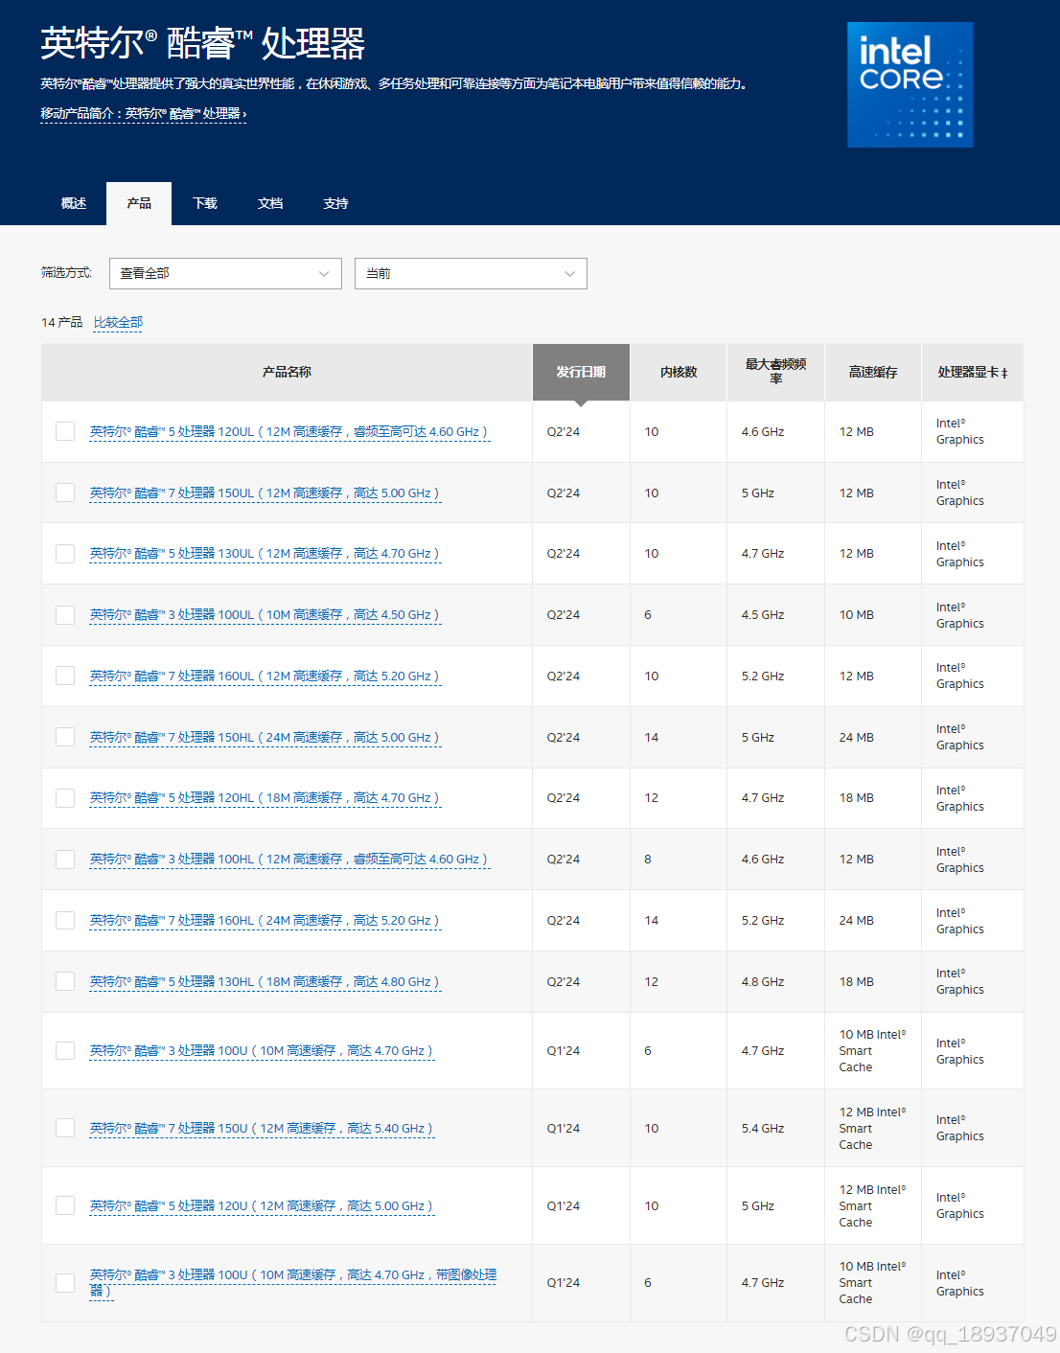This screenshot has height=1353, width=1060.
Task: Sort by 内核数 column header
Action: [679, 372]
